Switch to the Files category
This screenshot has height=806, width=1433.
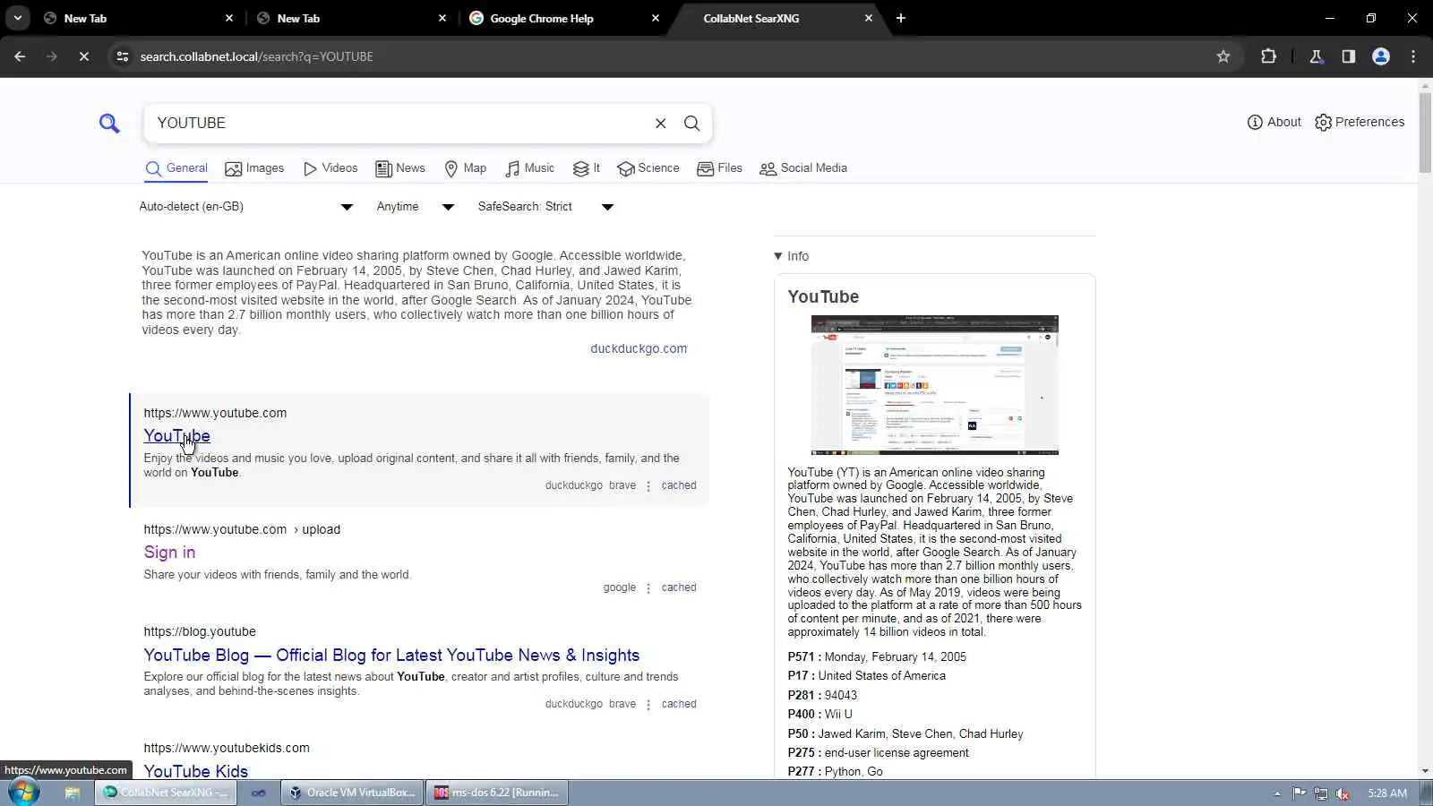(x=720, y=168)
